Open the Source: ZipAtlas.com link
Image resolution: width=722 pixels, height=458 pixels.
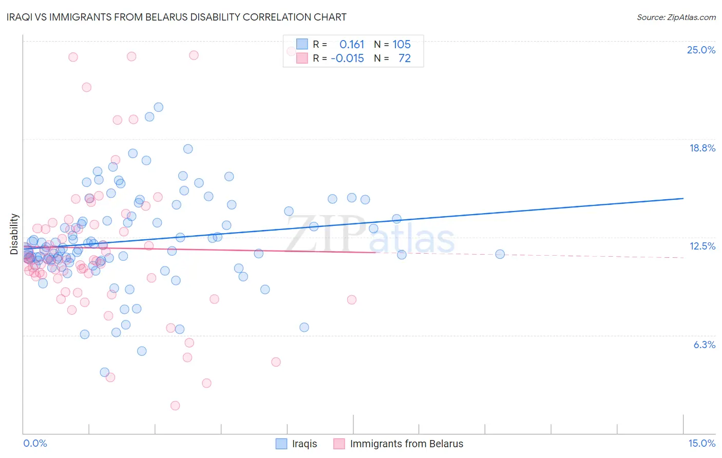676,17
